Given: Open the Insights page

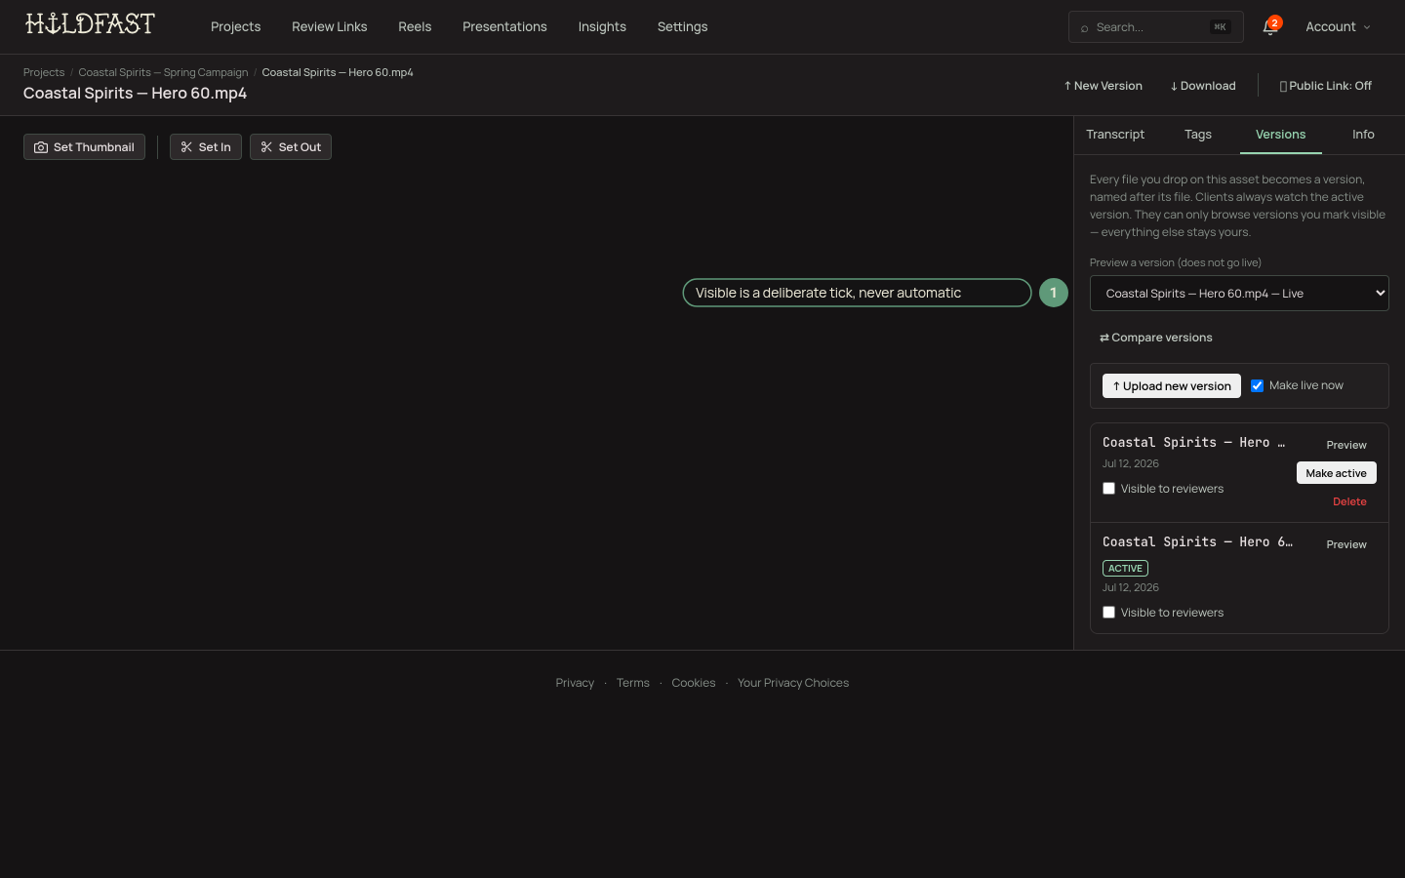Looking at the screenshot, I should tap(602, 27).
